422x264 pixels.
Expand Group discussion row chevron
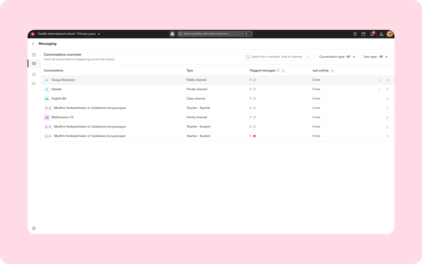(x=387, y=80)
